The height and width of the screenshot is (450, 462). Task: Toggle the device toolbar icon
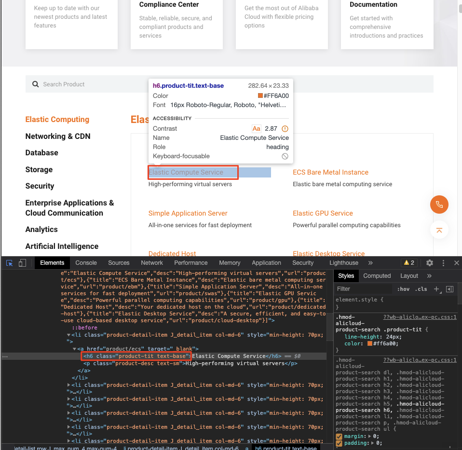(22, 263)
